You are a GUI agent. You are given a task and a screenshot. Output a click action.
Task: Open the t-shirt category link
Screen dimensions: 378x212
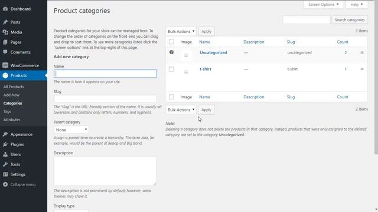[206, 69]
